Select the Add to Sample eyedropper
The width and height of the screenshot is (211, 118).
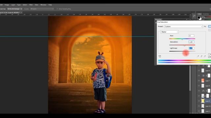pos(201,56)
